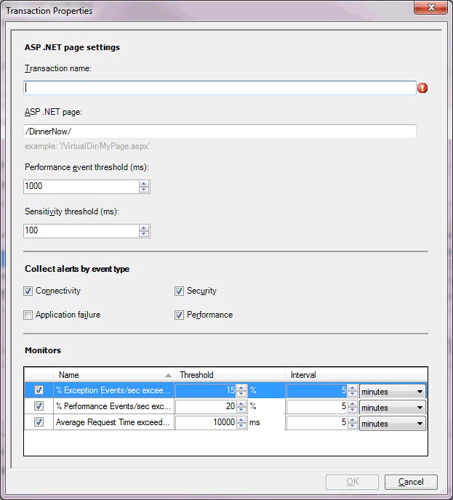Image resolution: width=453 pixels, height=500 pixels.
Task: Open minutes dropdown for Exception Events row
Action: (x=393, y=391)
